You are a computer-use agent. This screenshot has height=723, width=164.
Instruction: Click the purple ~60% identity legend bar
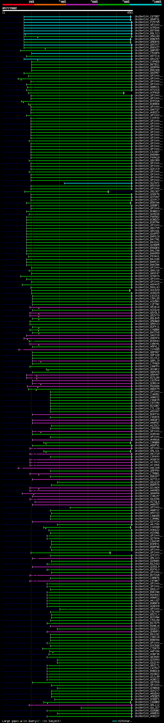point(82,5)
